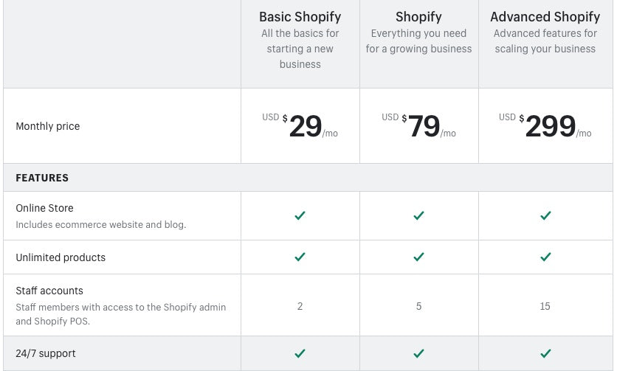617x371 pixels.
Task: Click the Shopify plan Online Store checkmark
Action: coord(418,215)
